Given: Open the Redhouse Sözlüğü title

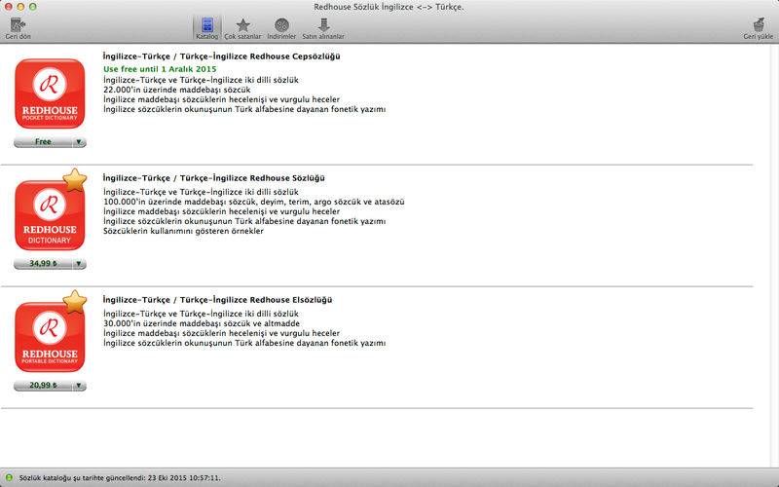Looking at the screenshot, I should 213,178.
